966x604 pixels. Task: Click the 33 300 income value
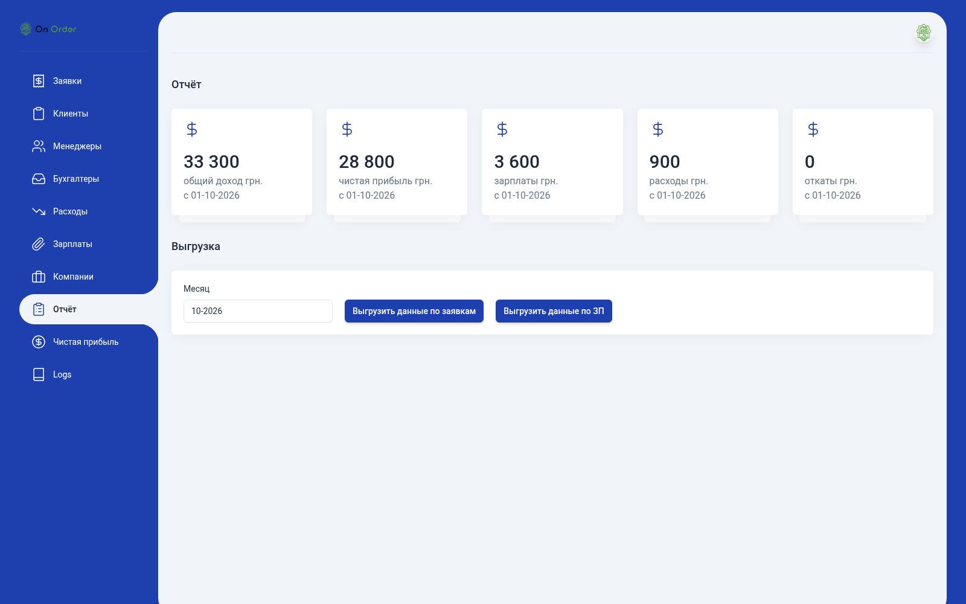tap(211, 162)
